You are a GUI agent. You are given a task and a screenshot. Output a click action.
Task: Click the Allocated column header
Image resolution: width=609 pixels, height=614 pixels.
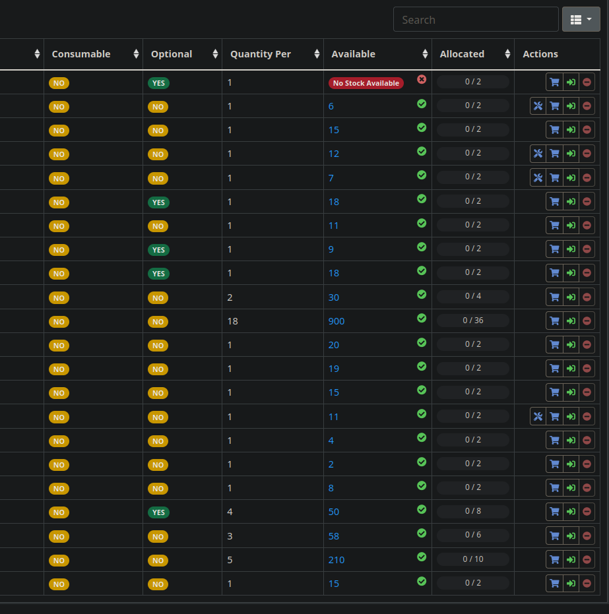462,53
